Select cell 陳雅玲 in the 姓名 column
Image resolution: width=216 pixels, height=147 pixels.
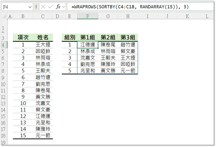tap(43, 129)
